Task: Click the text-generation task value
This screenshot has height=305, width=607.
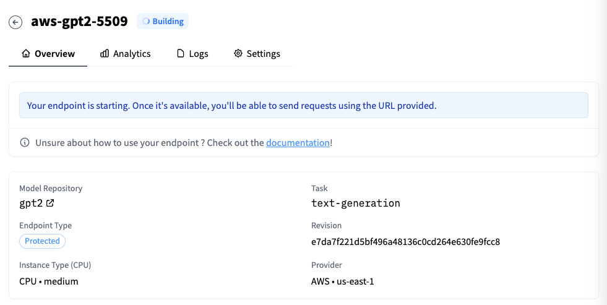Action: [356, 203]
